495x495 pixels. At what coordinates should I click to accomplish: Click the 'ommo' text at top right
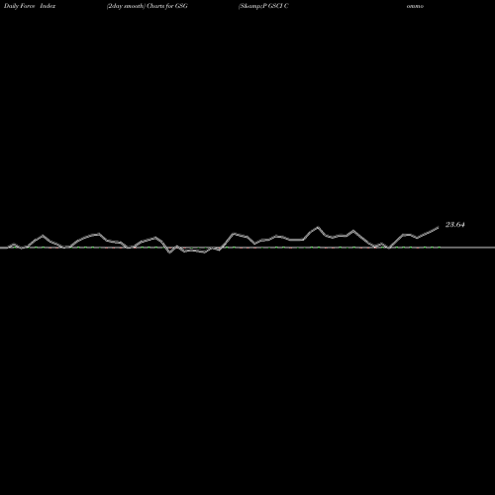pos(415,6)
